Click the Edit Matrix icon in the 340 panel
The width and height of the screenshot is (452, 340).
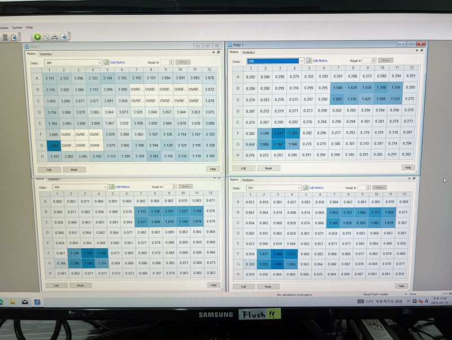pyautogui.click(x=308, y=60)
